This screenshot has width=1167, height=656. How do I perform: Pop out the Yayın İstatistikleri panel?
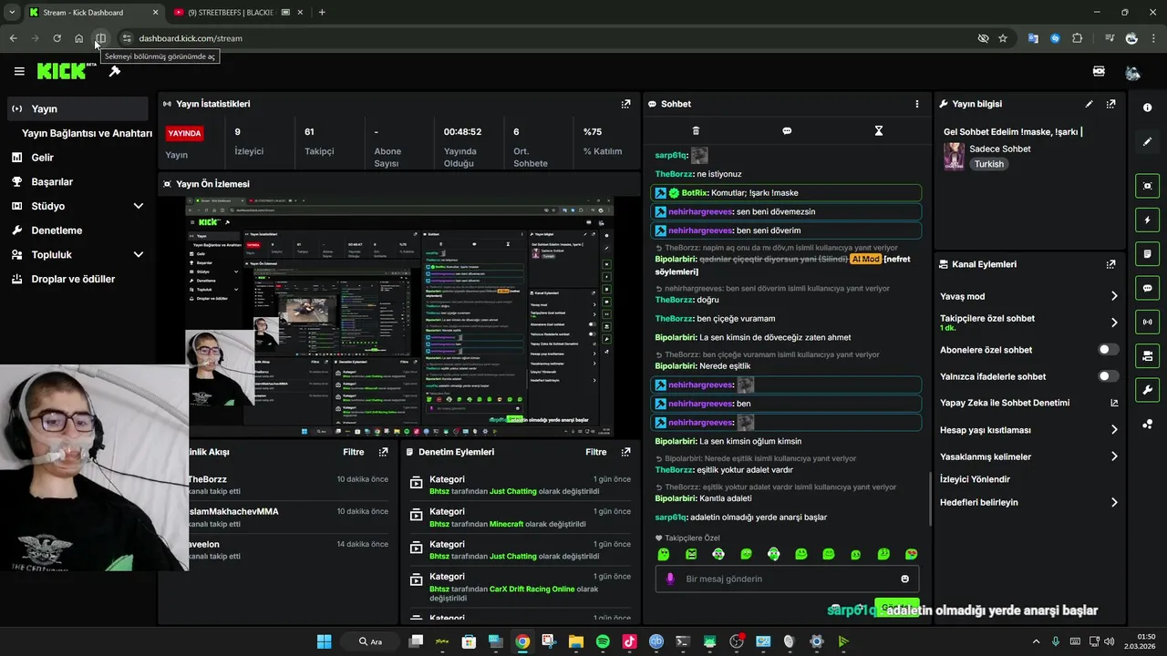[x=625, y=104]
